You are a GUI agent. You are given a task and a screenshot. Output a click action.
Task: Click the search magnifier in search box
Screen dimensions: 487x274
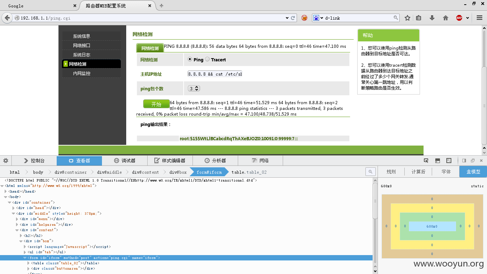coord(396,17)
